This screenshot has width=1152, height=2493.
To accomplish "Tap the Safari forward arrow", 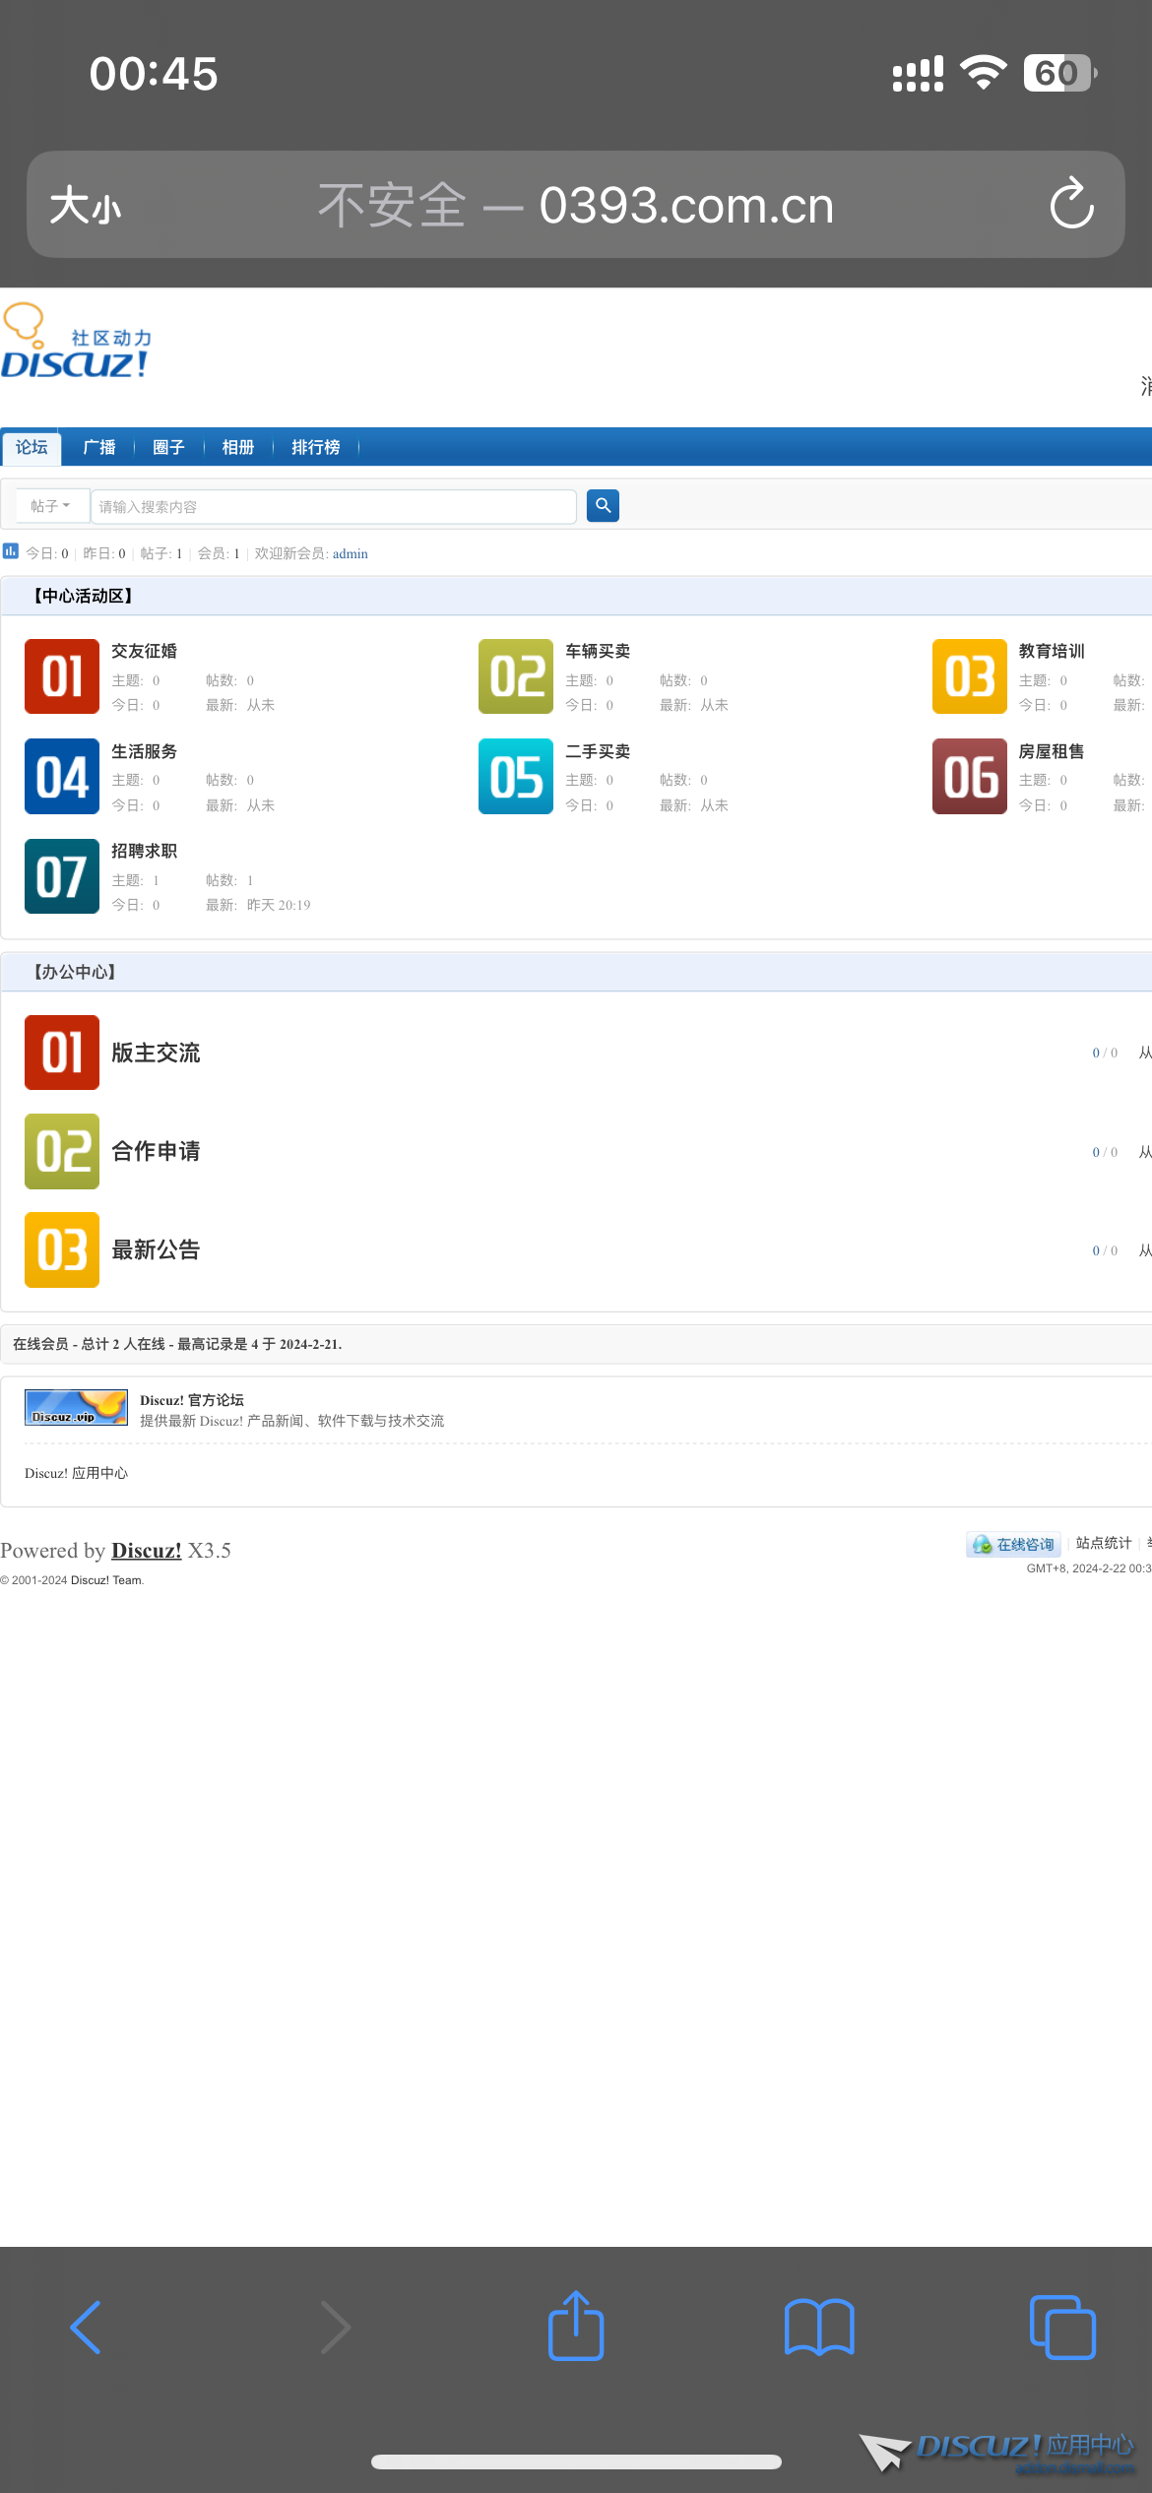I will (335, 2328).
